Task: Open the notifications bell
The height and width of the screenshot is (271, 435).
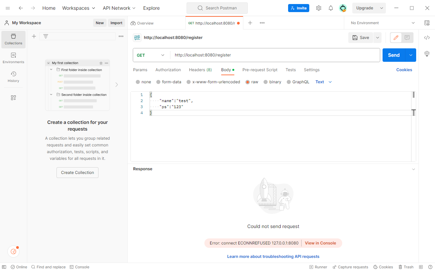Action: click(x=331, y=8)
